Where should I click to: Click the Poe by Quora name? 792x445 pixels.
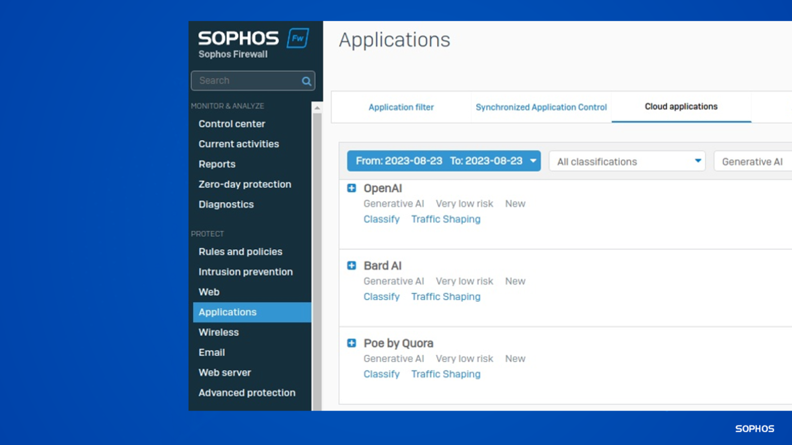[399, 343]
